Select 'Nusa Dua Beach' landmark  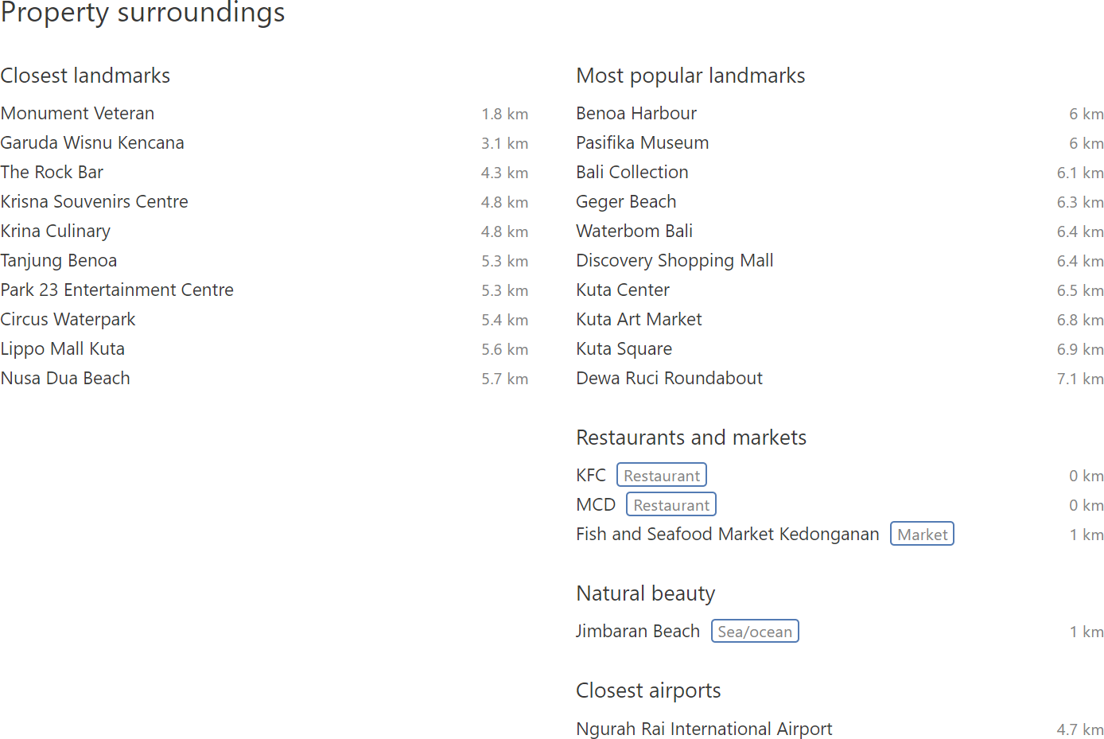65,379
